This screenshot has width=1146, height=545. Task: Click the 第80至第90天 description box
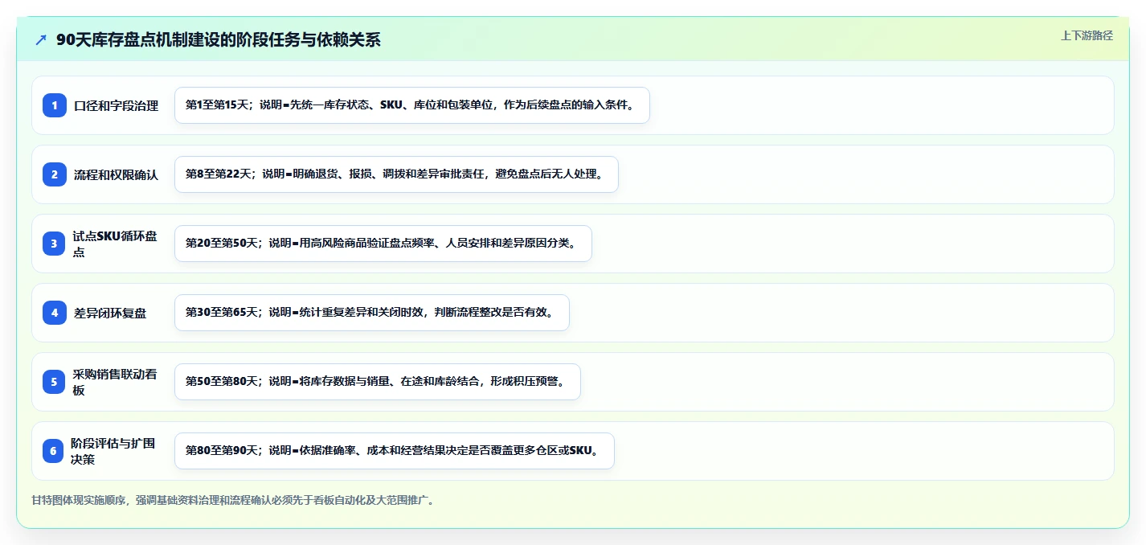(394, 451)
